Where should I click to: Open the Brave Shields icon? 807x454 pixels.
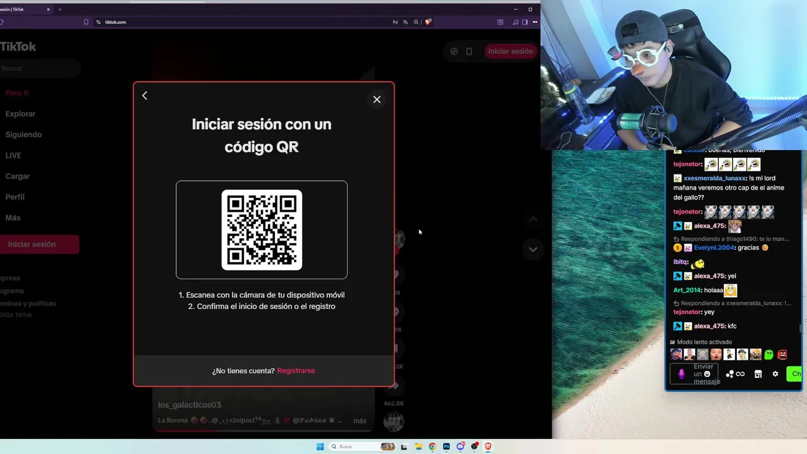pos(428,22)
